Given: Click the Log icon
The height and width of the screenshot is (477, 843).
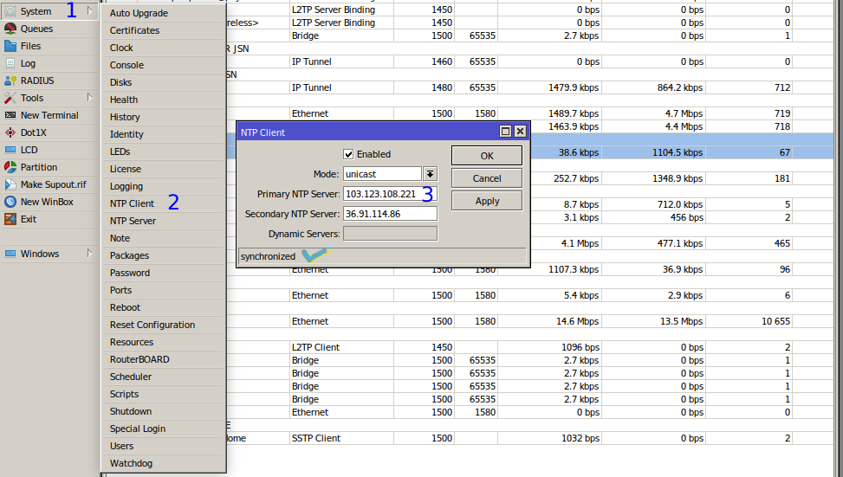Looking at the screenshot, I should pyautogui.click(x=10, y=63).
